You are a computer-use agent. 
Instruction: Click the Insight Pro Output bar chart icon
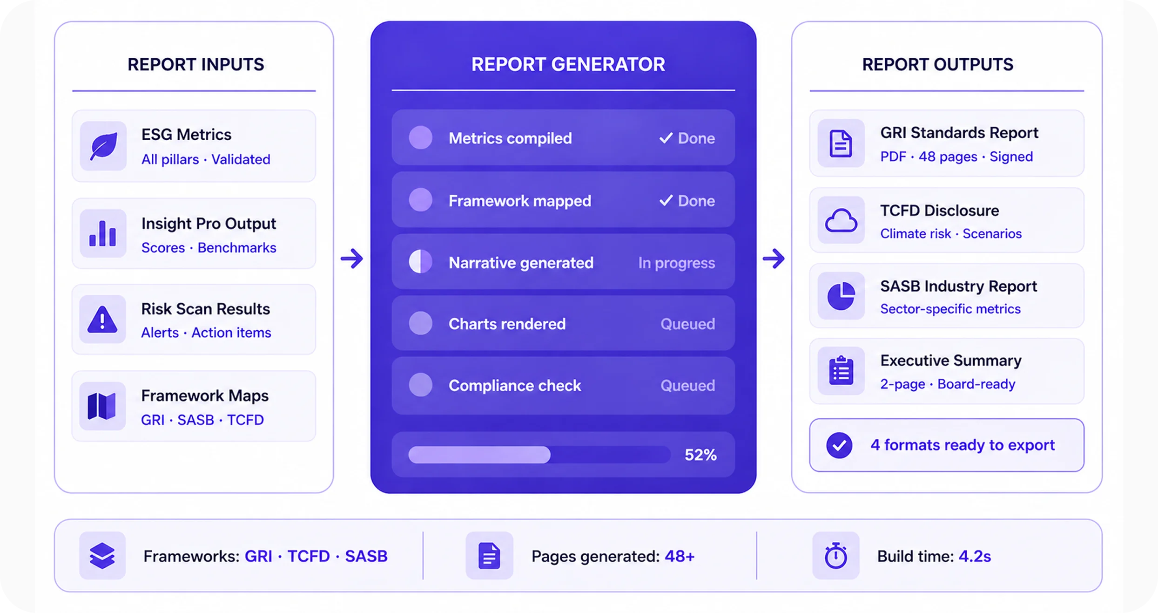pos(103,233)
